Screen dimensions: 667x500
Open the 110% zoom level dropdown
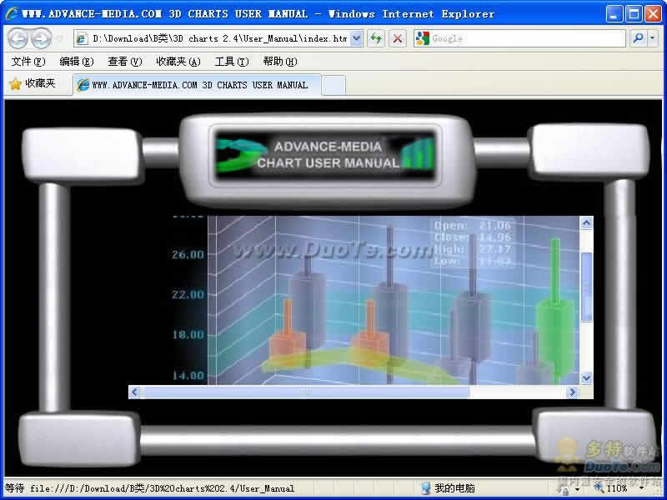pyautogui.click(x=641, y=488)
